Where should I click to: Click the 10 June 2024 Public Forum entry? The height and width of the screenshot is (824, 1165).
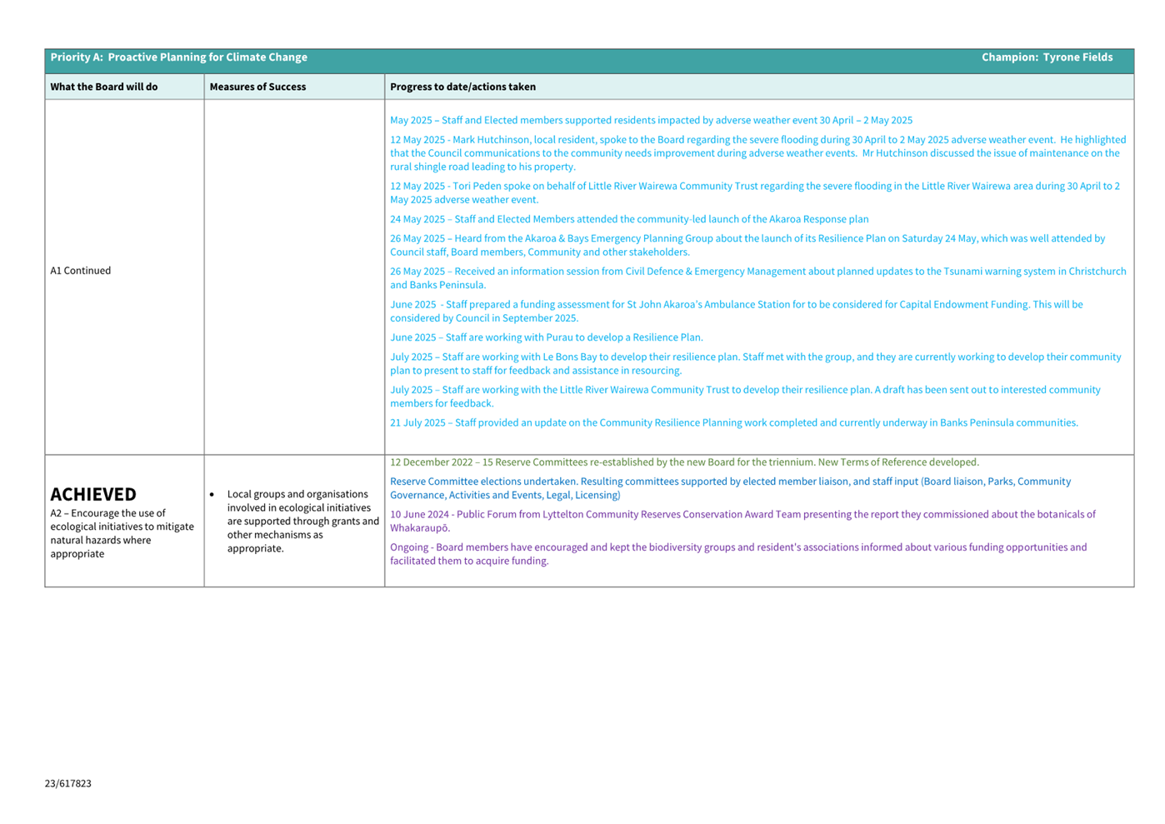pos(742,521)
